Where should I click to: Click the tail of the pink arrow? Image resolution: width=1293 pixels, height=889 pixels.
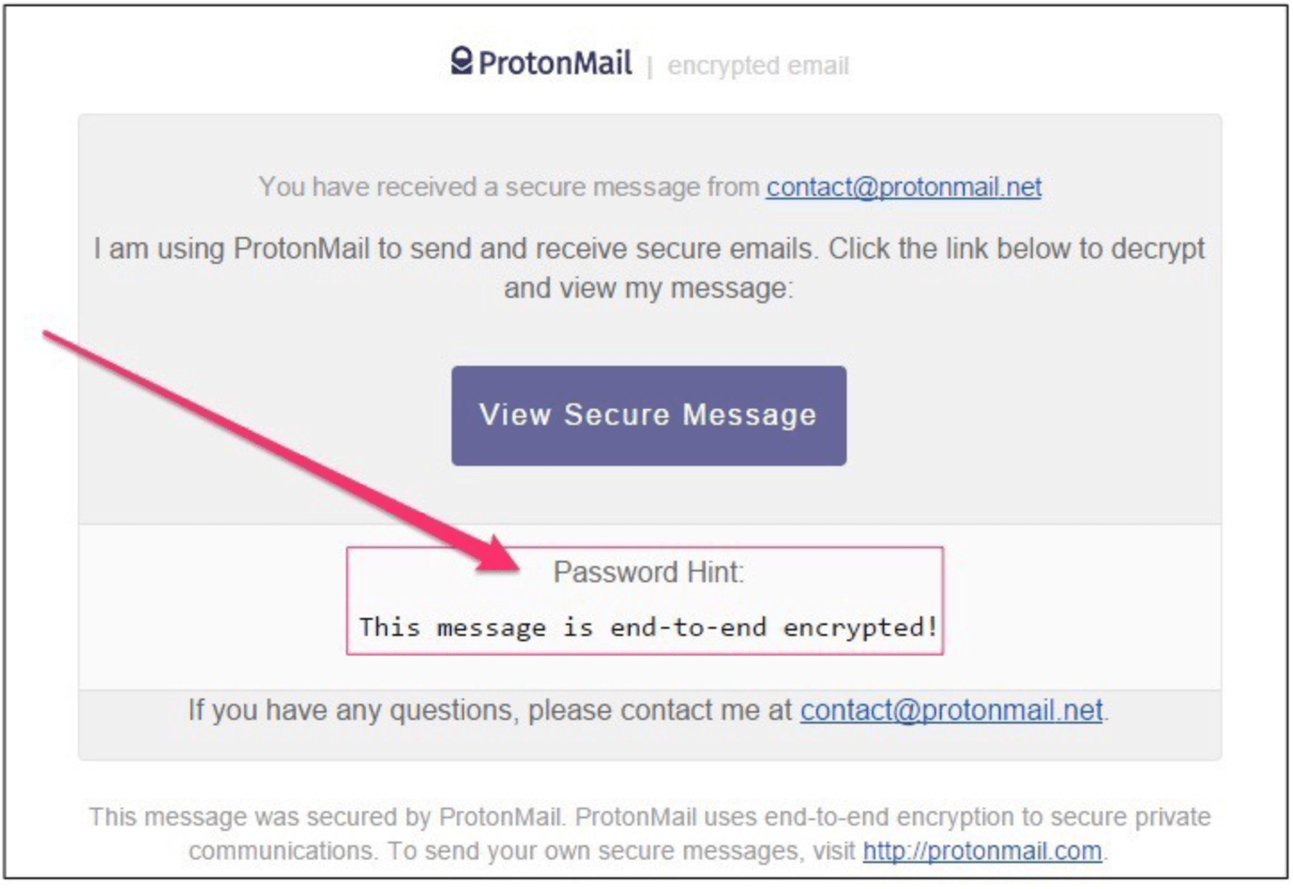click(54, 338)
